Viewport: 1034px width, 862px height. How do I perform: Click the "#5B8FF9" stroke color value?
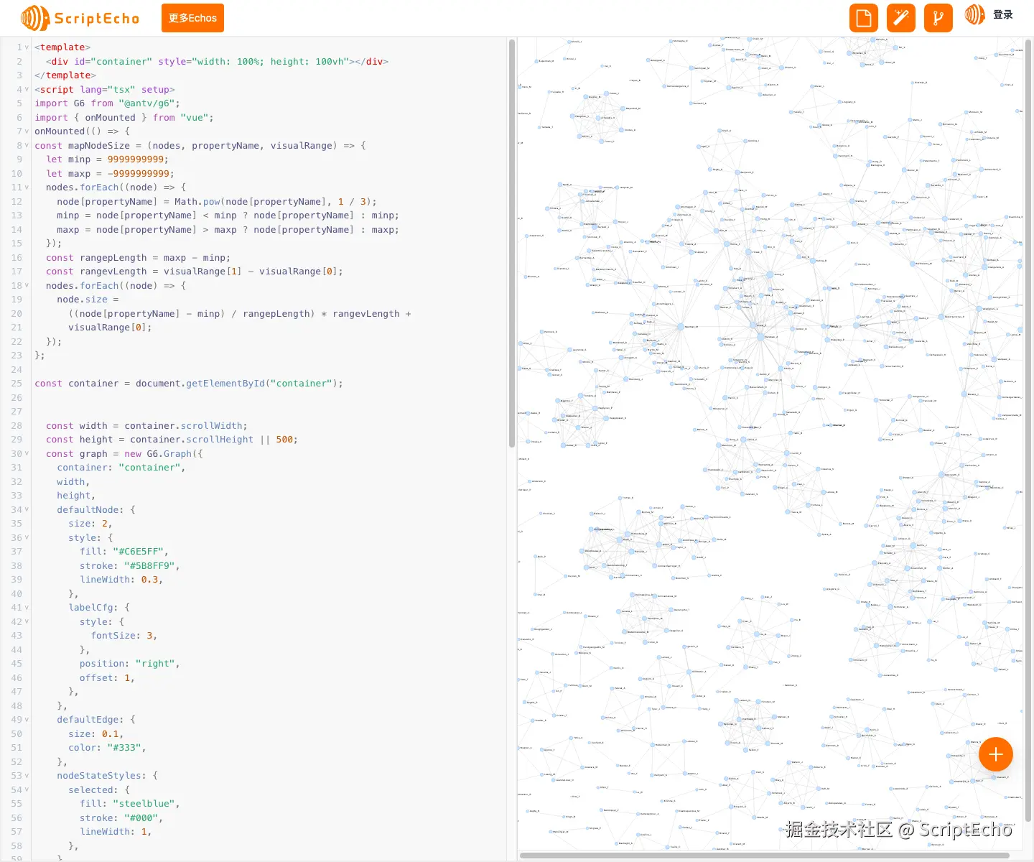point(149,566)
